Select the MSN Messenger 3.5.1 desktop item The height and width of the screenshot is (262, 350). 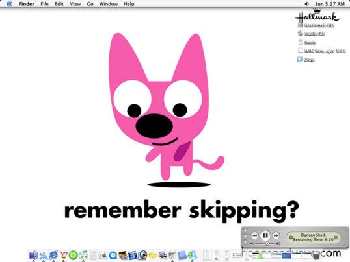(321, 51)
